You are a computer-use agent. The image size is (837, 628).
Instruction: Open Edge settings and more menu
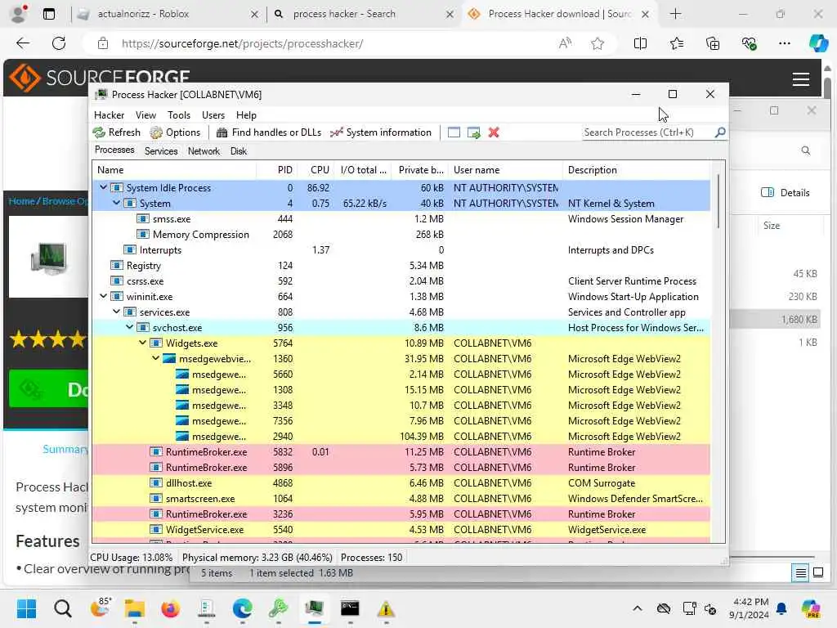[784, 43]
